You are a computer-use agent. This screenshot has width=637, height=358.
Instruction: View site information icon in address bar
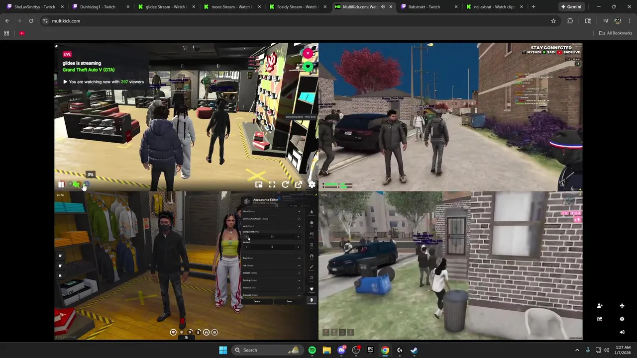click(x=45, y=21)
